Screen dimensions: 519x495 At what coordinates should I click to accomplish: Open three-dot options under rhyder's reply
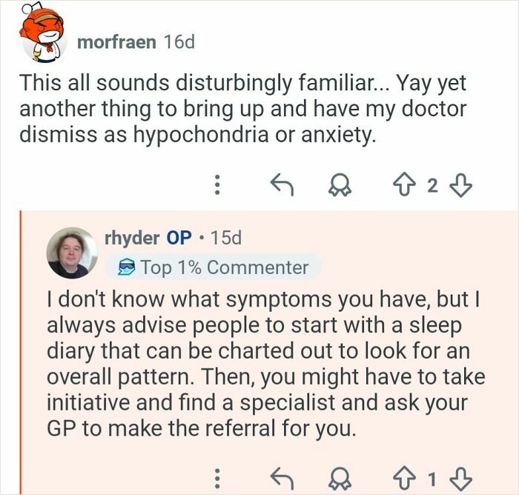(x=217, y=475)
